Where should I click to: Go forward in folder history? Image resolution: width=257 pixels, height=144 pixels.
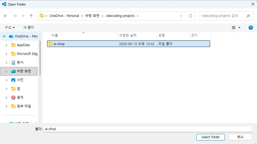pos(15,16)
